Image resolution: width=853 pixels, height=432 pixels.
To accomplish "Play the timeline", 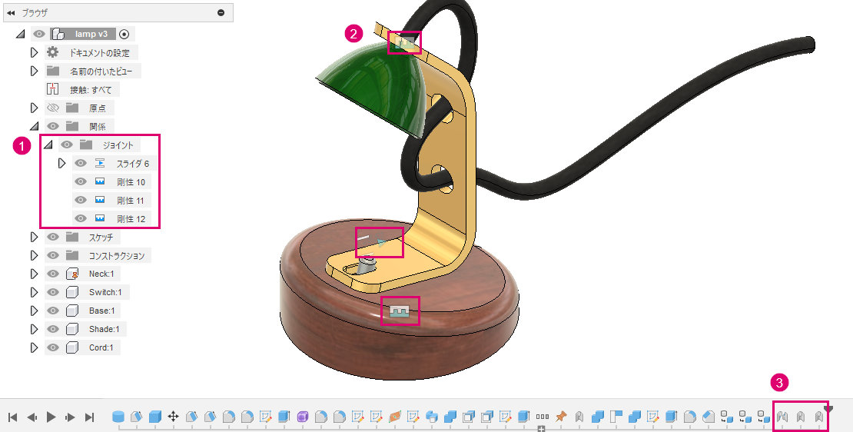I will tap(51, 417).
